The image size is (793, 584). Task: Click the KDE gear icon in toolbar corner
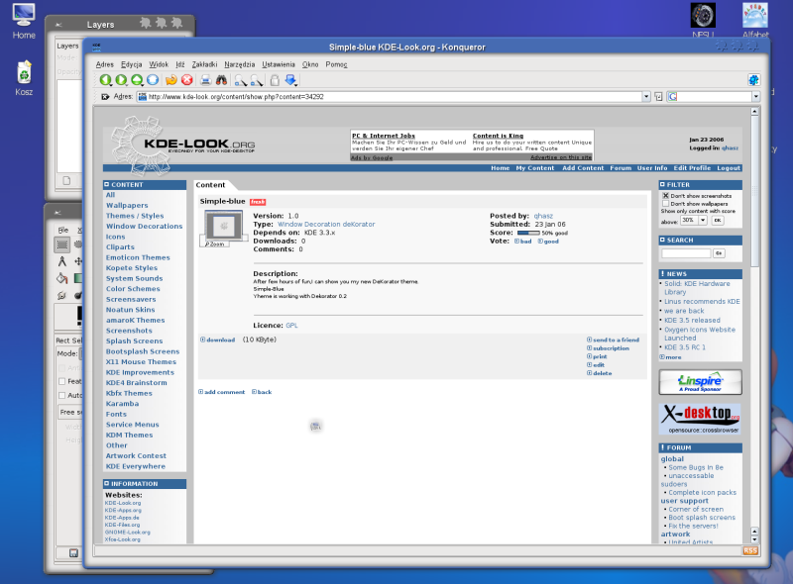753,80
